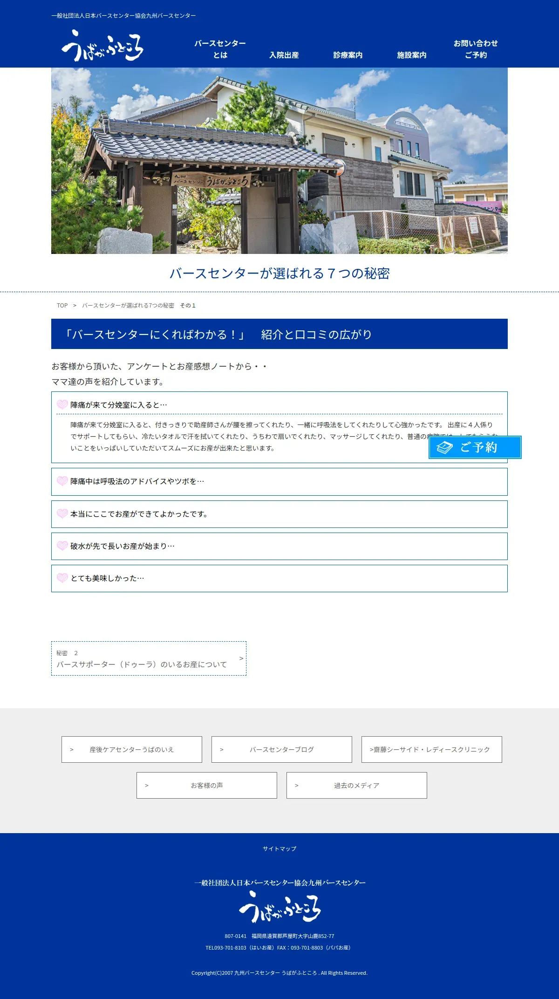The width and height of the screenshot is (559, 999).
Task: Open the 入院出産 menu item
Action: click(284, 55)
